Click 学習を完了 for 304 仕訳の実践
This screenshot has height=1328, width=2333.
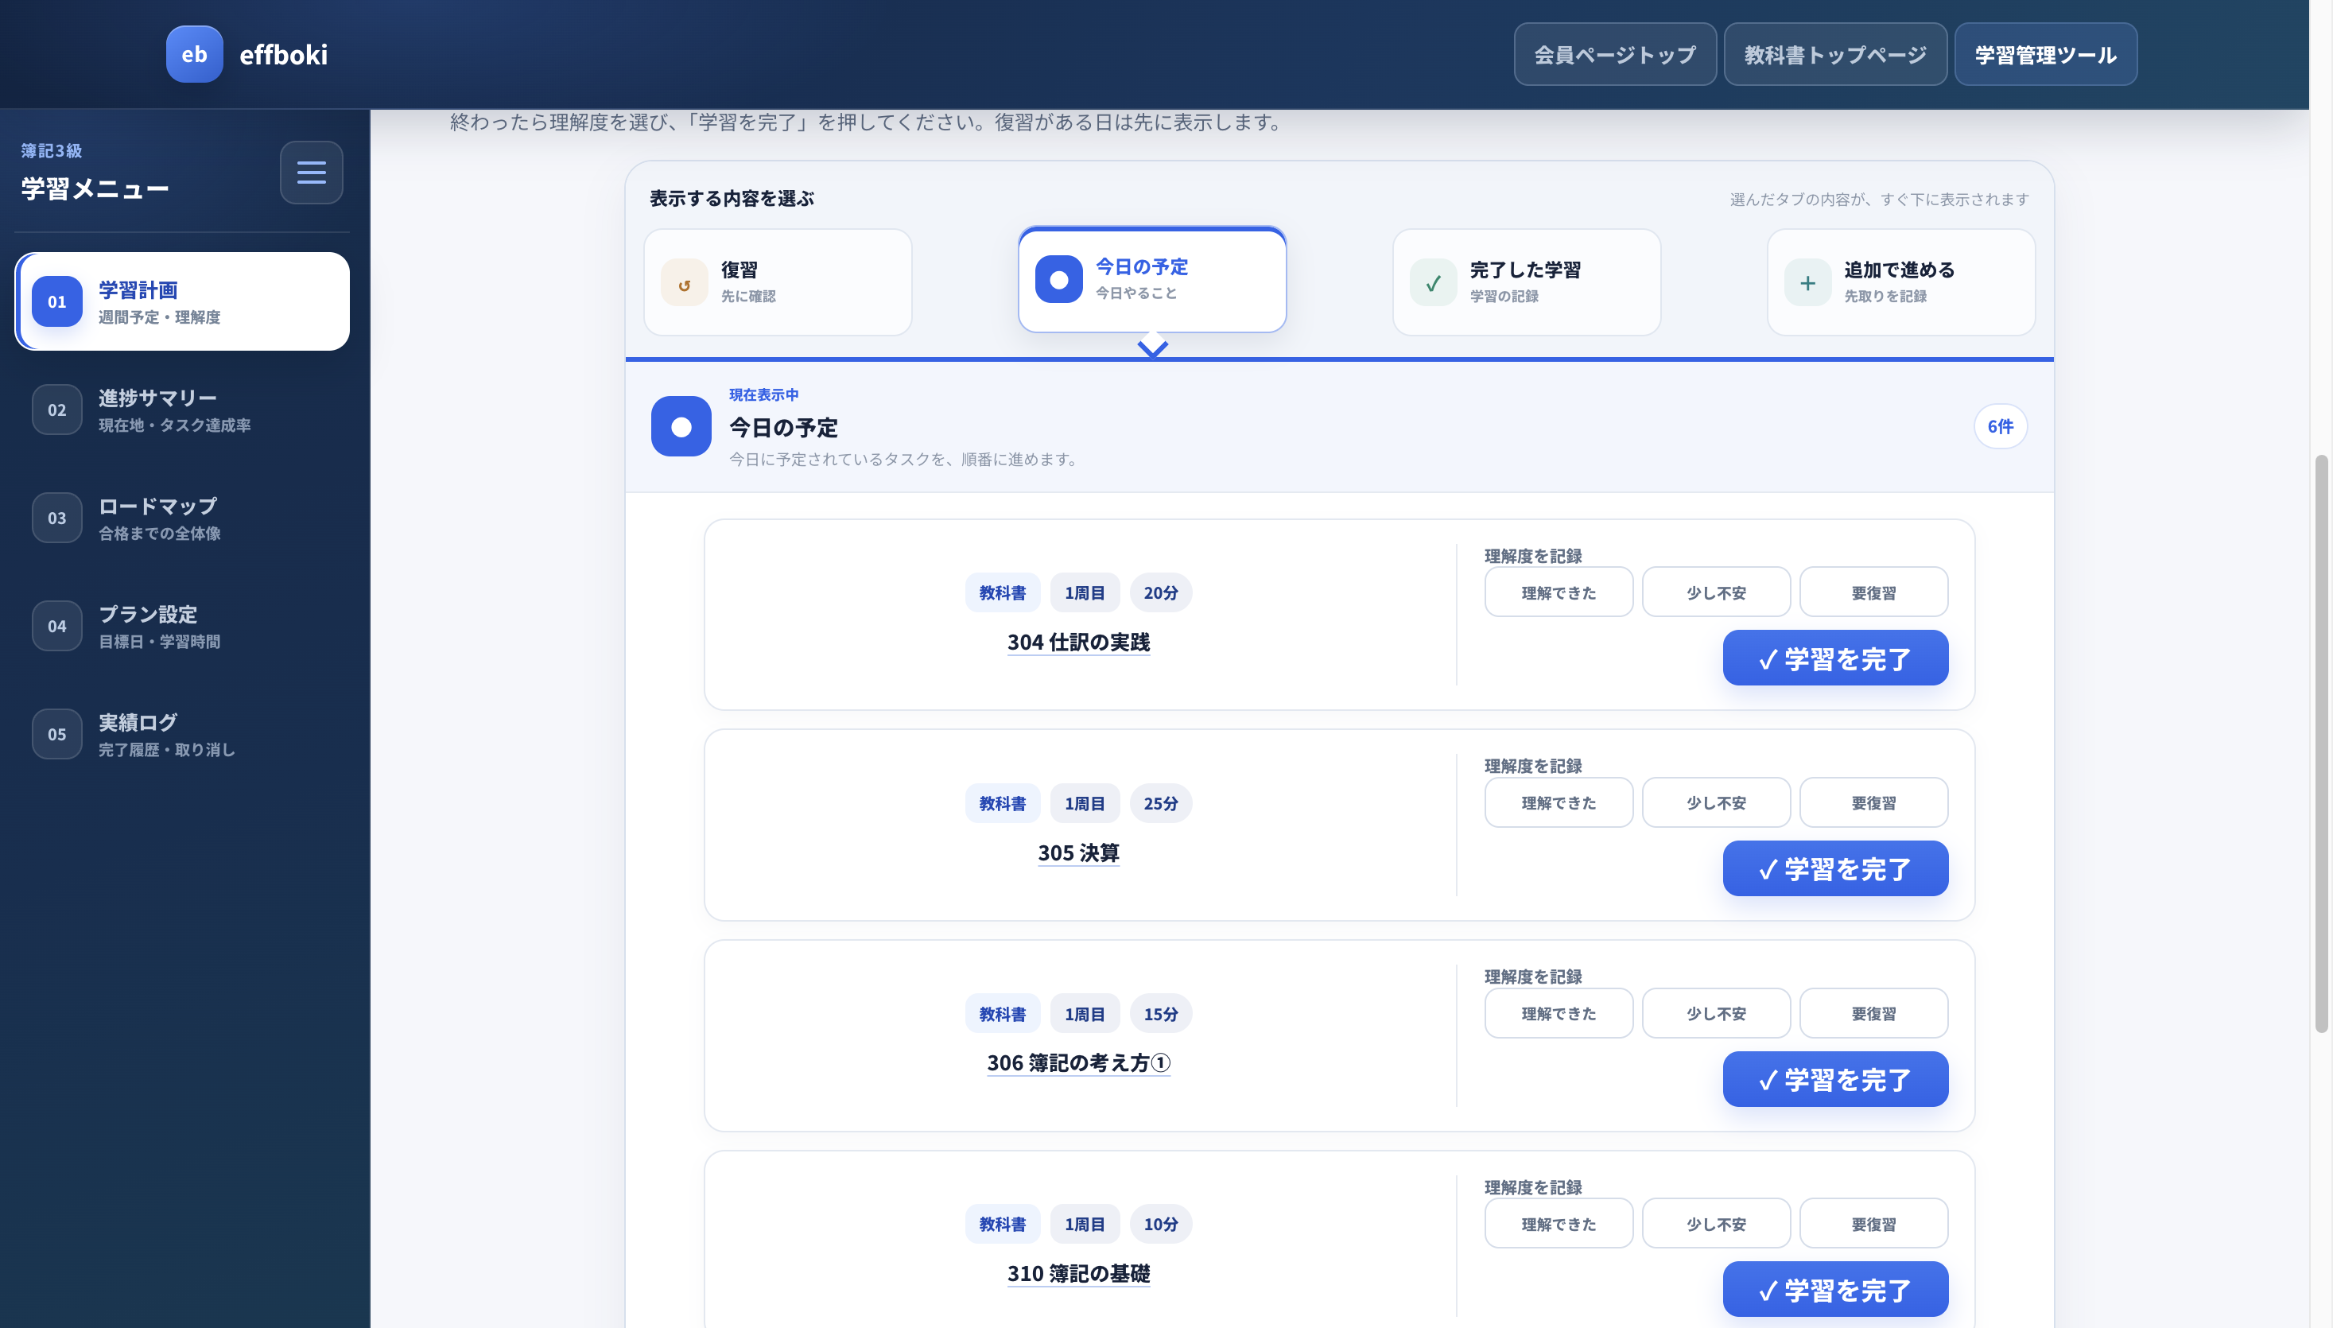1835,658
